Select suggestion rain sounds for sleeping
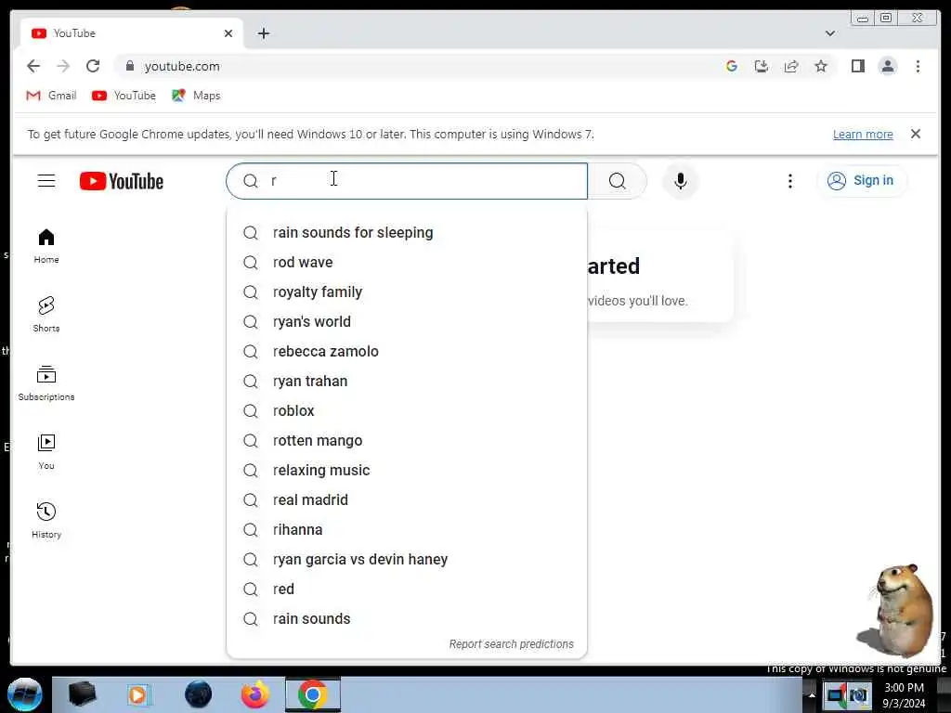 click(x=407, y=233)
